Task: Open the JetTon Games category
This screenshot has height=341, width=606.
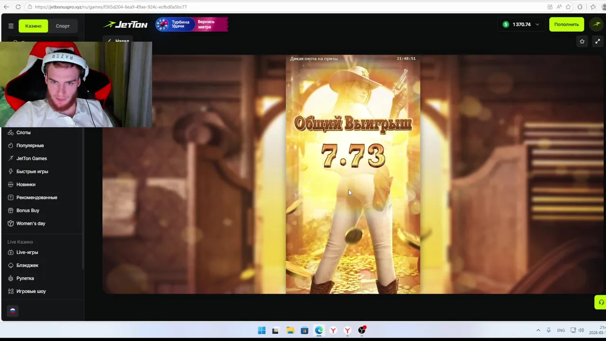Action: [x=31, y=159]
